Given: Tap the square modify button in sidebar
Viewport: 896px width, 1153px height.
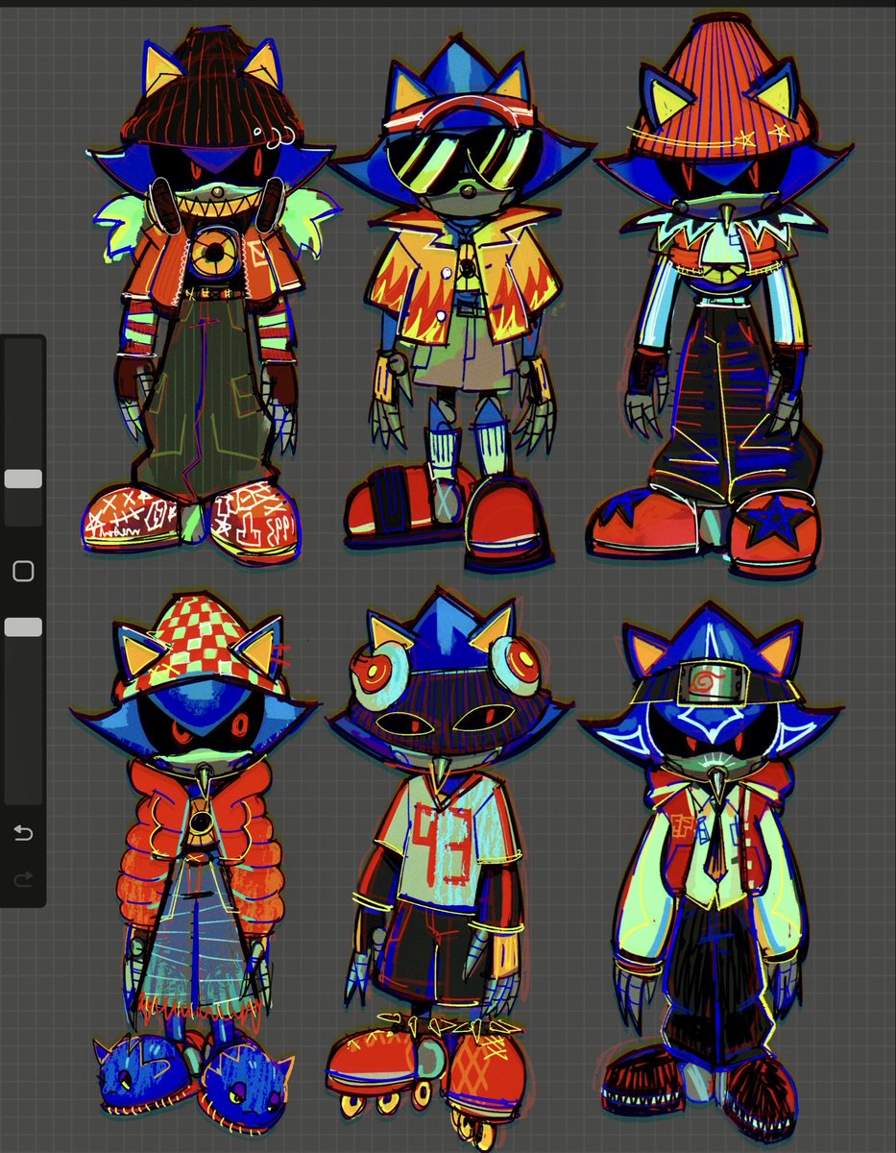Looking at the screenshot, I should [x=23, y=572].
